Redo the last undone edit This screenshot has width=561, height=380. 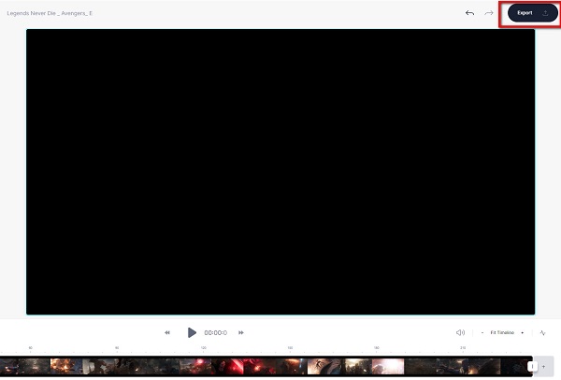(489, 13)
